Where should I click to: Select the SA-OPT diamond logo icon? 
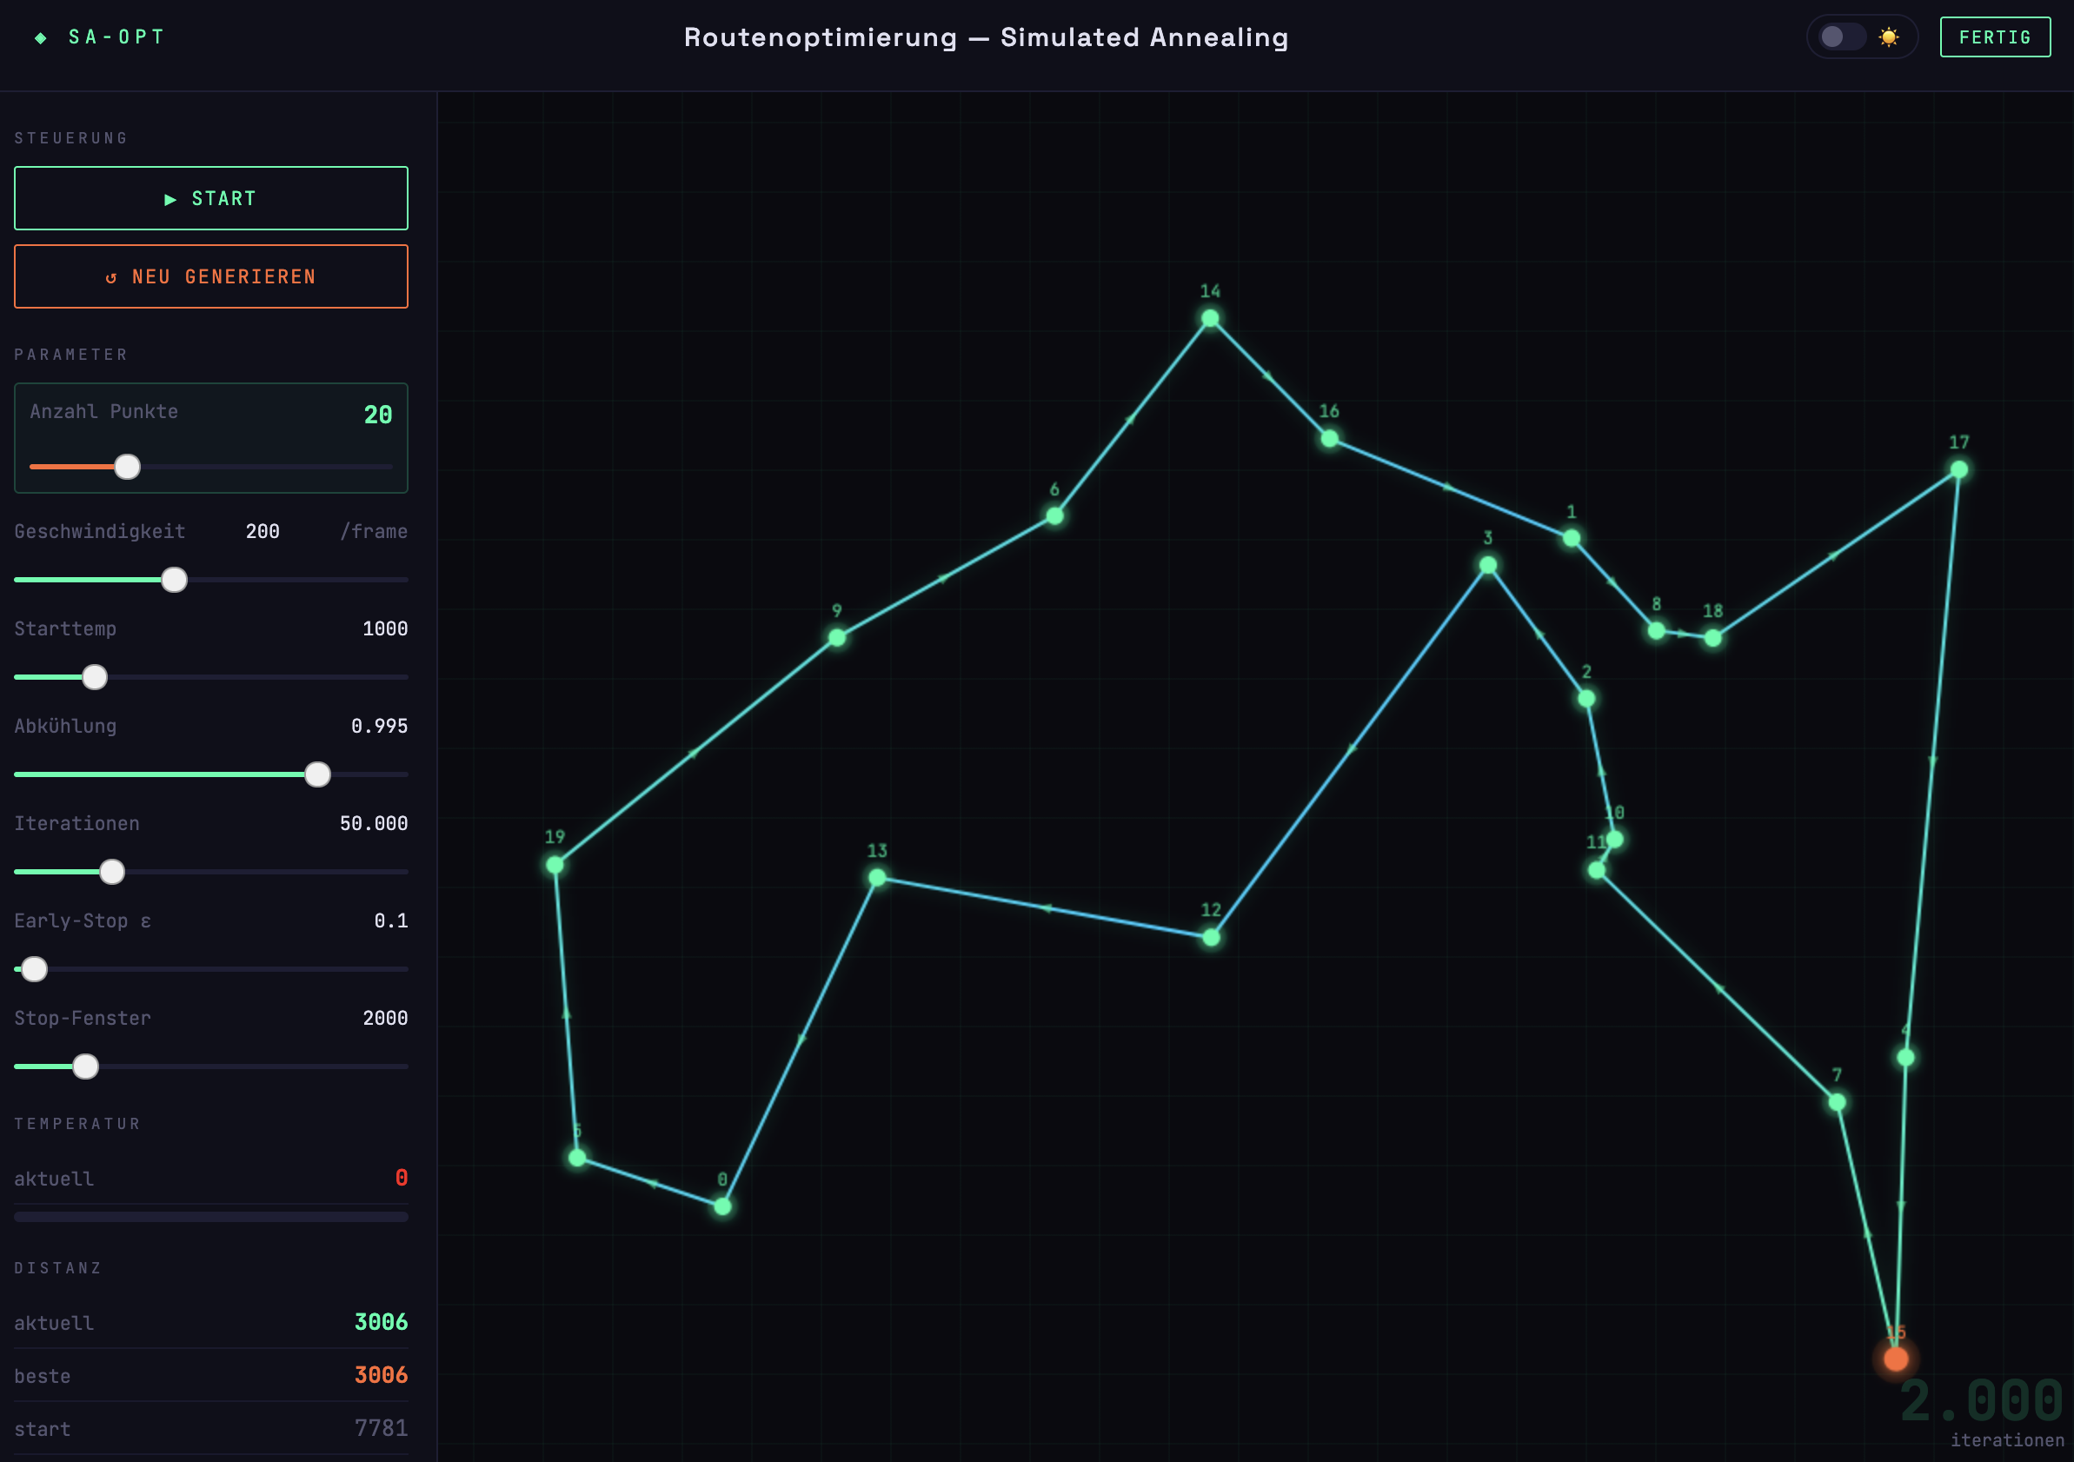click(40, 37)
